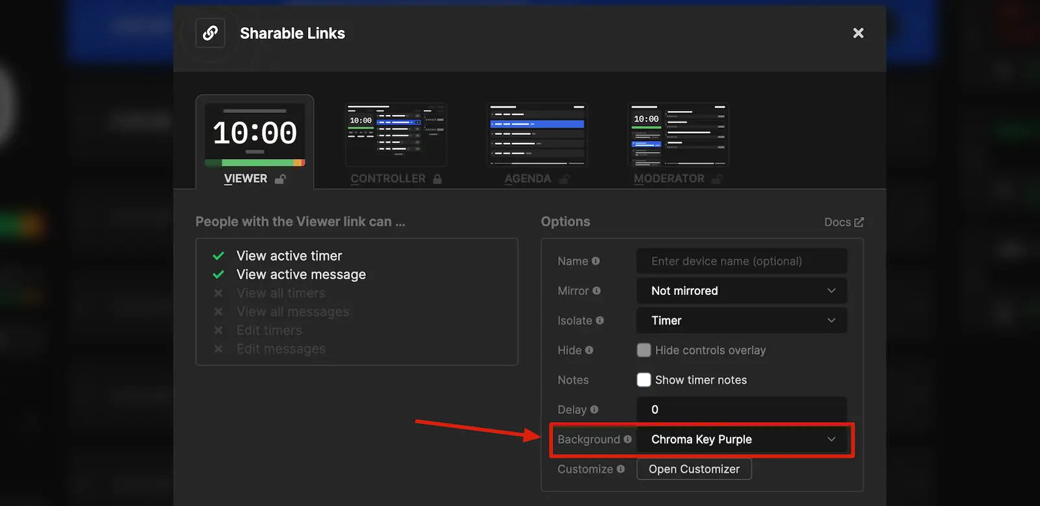
Task: Click the Isolate info icon
Action: click(600, 320)
